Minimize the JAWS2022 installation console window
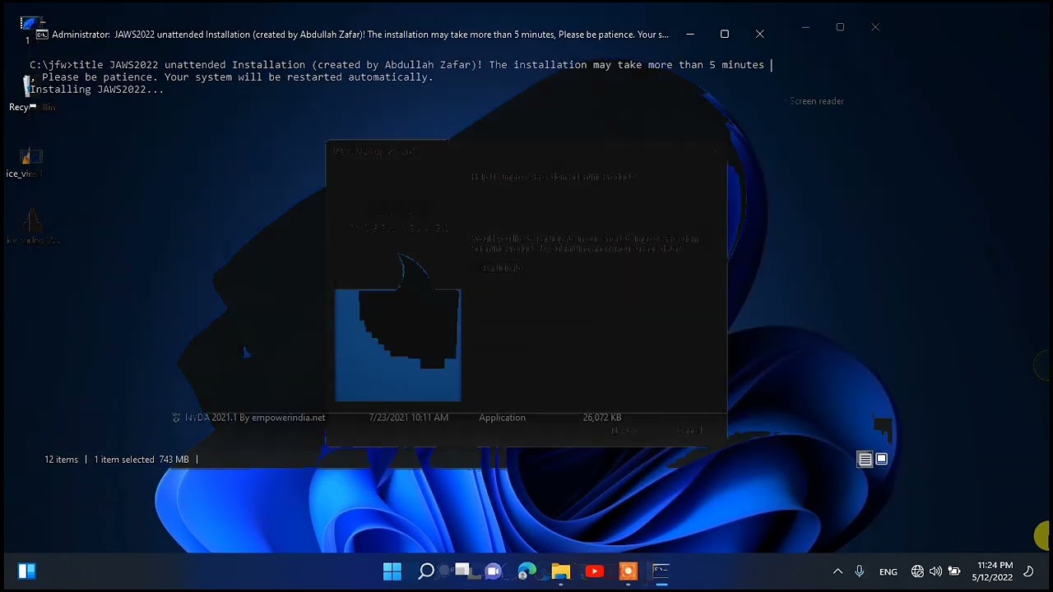 pos(690,34)
